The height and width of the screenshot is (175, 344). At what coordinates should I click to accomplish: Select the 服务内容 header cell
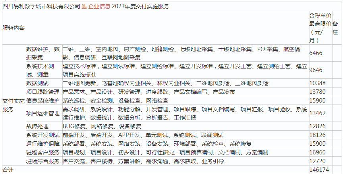14,28
